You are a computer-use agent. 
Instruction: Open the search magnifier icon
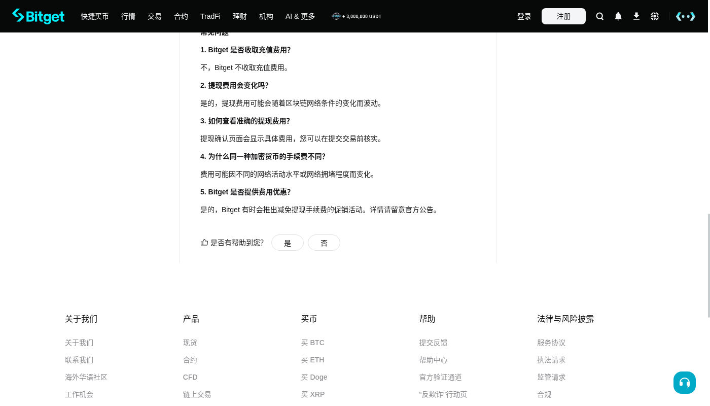pyautogui.click(x=600, y=16)
